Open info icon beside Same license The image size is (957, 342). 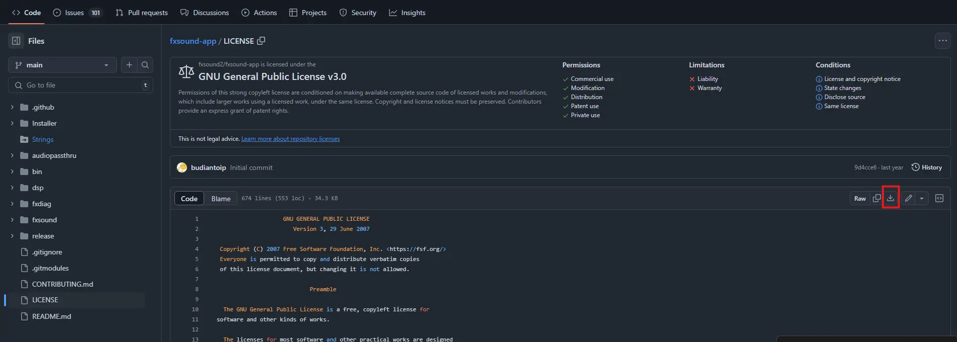(x=819, y=107)
